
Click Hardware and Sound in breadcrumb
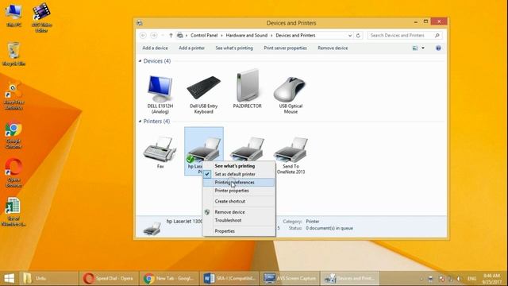tap(247, 35)
